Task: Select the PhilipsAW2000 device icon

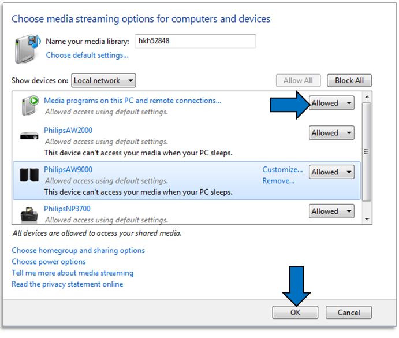Action: [29, 136]
